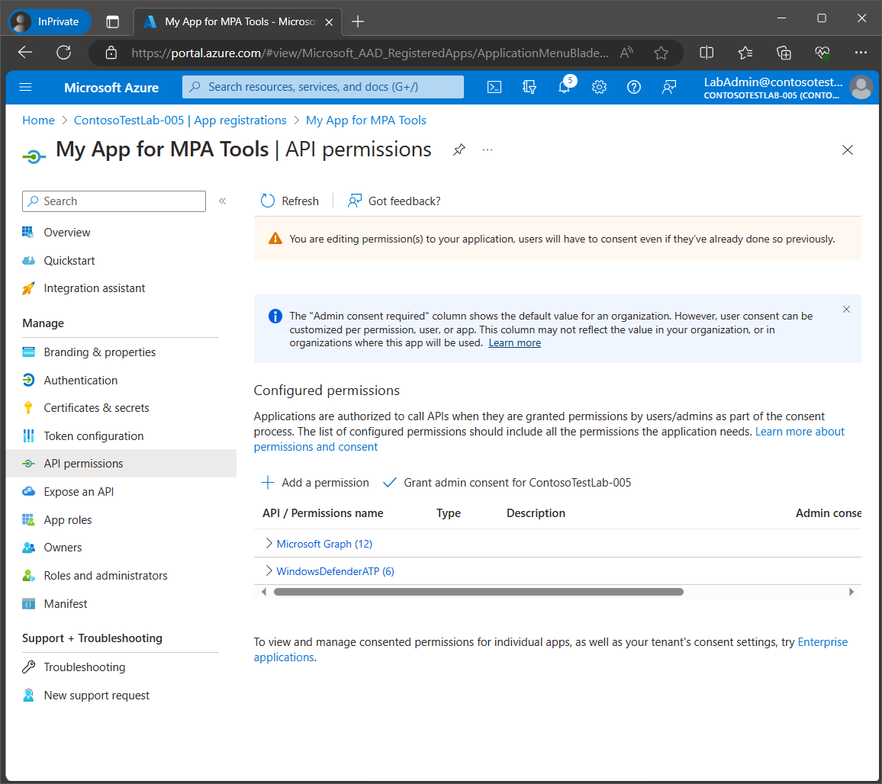Viewport: 882px width, 784px height.
Task: Open portal settings gear
Action: pyautogui.click(x=599, y=87)
